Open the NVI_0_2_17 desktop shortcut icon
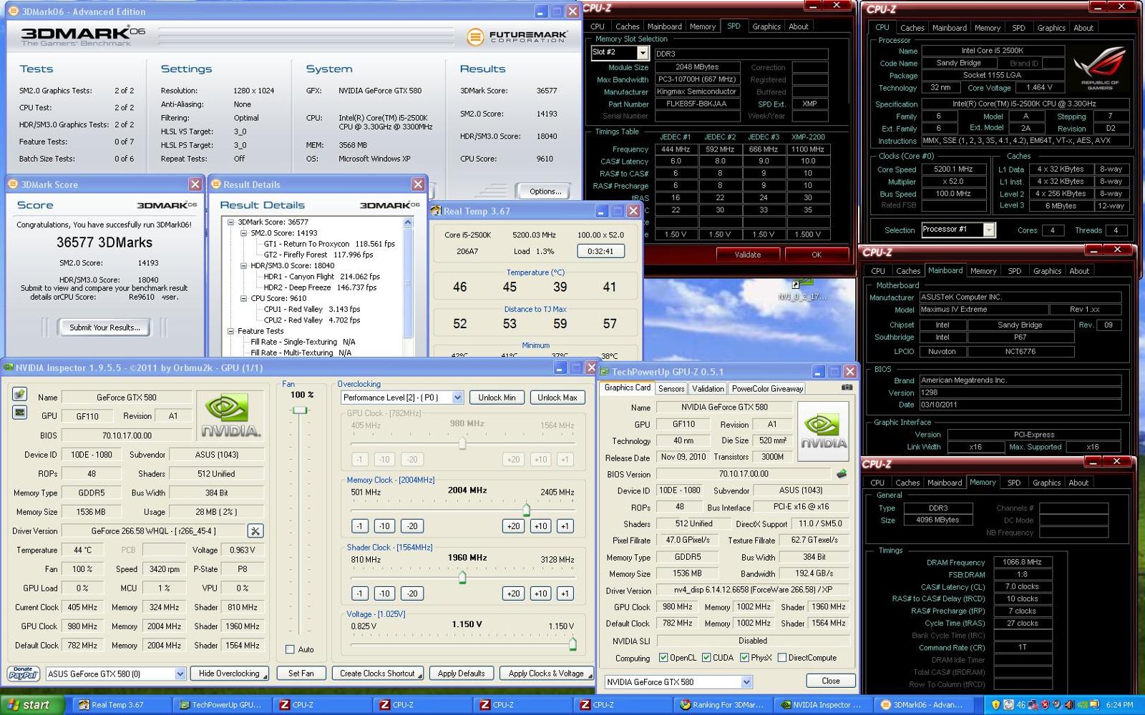The width and height of the screenshot is (1145, 715). click(x=801, y=290)
